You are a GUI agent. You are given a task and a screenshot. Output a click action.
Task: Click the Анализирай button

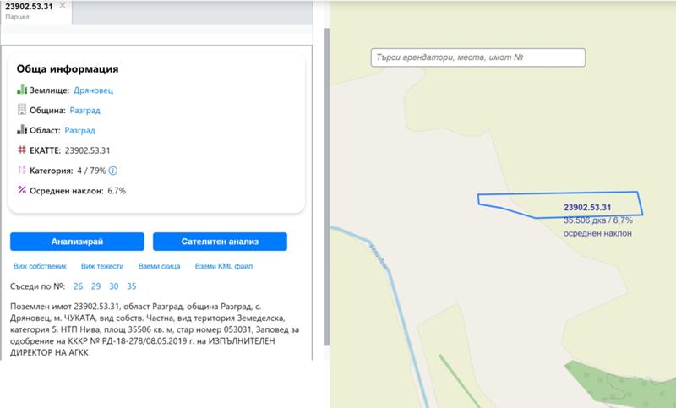[77, 242]
